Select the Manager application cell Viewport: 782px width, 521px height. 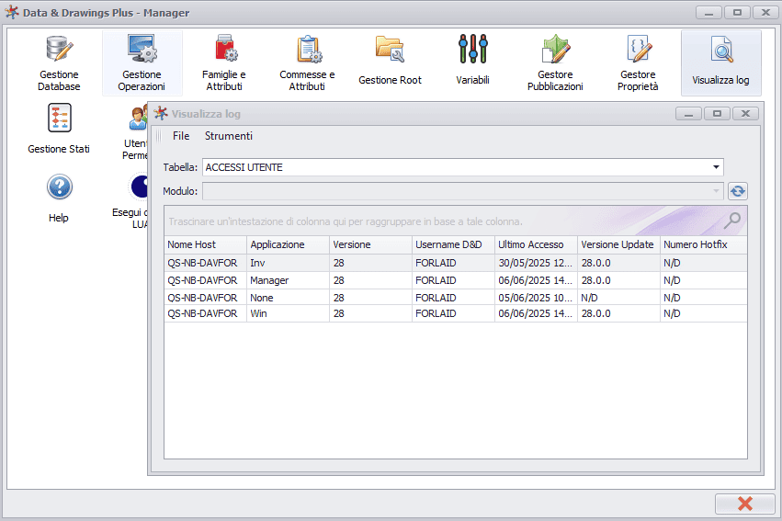click(x=289, y=280)
